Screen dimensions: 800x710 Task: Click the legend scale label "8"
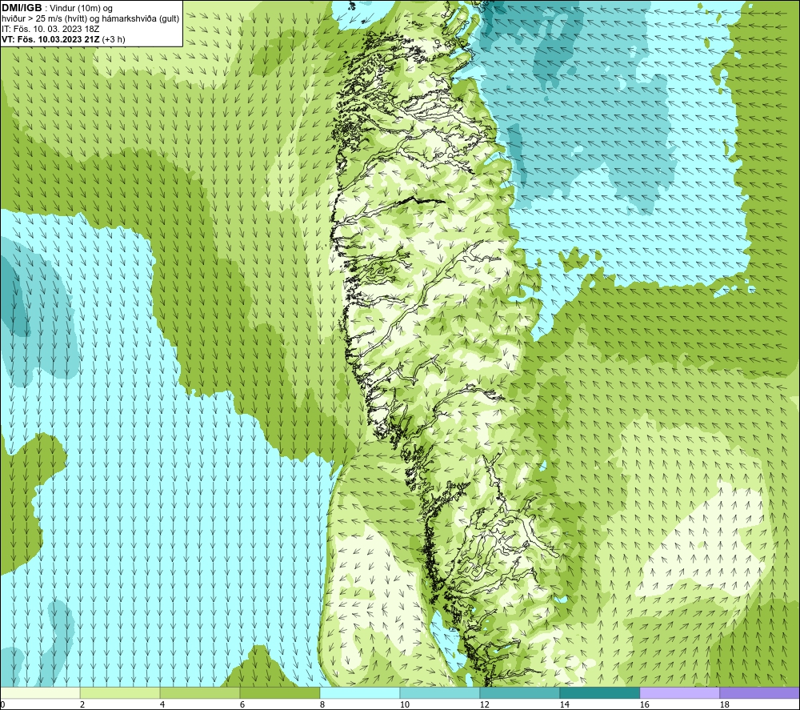(322, 704)
